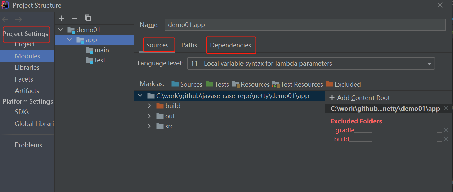
Task: Click the back navigation arrow
Action: (6, 19)
